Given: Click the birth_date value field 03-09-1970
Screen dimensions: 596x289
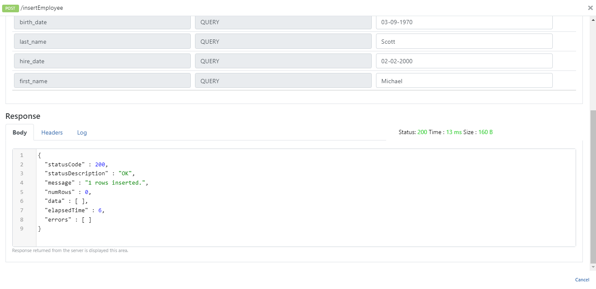Looking at the screenshot, I should 464,22.
